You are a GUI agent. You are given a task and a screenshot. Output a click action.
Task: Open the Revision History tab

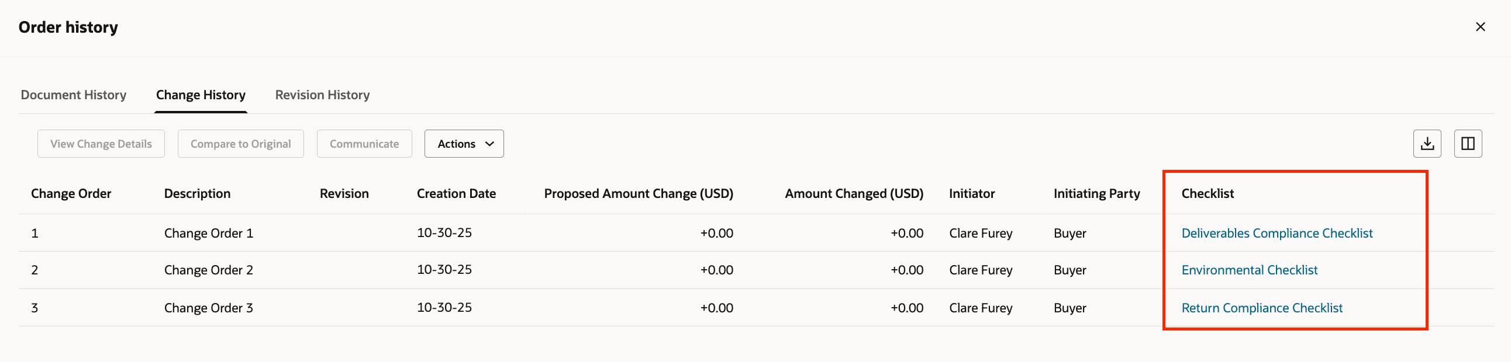(322, 95)
